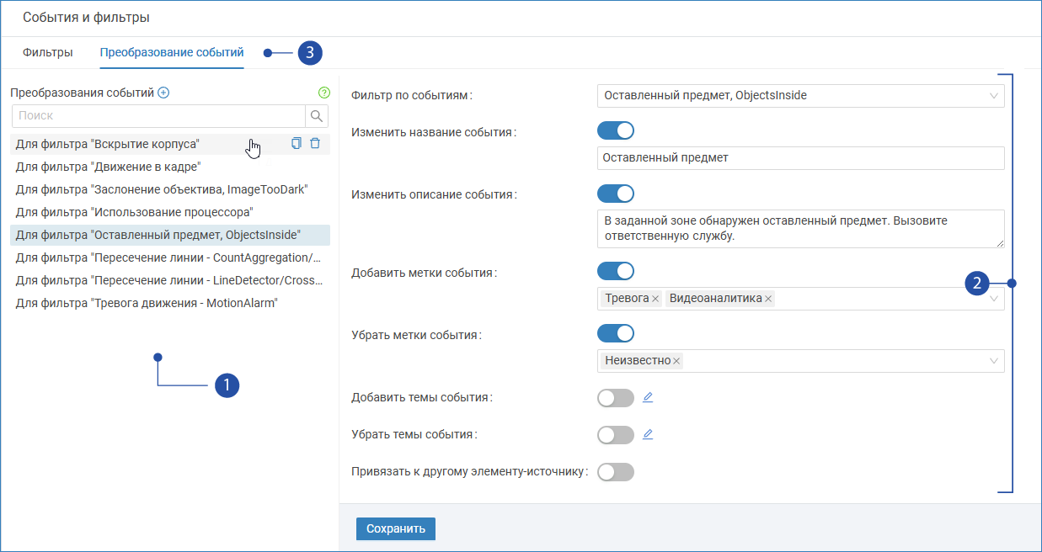Click the edit pencil next to "Добавить темы события"

pos(648,397)
